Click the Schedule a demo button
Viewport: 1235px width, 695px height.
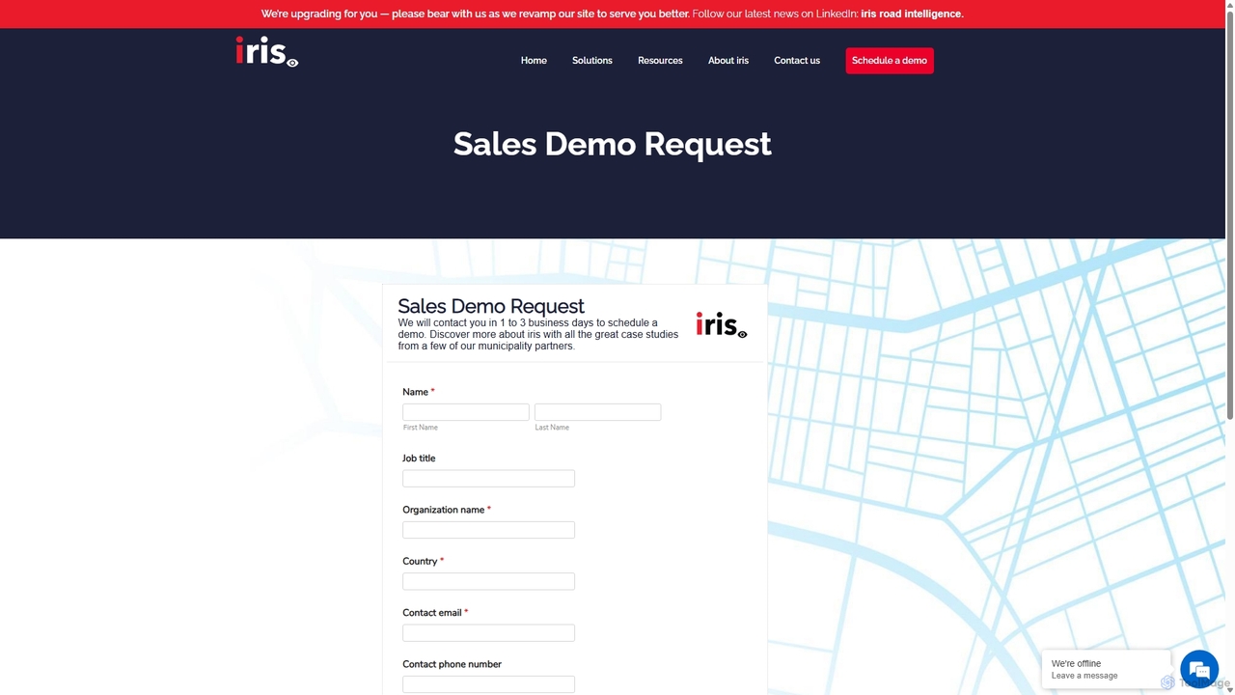(890, 61)
